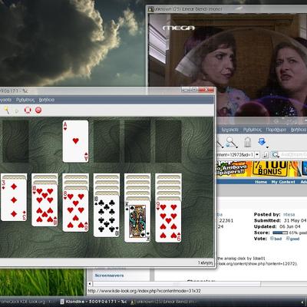Expand the browser address bar history dropdown

point(257,154)
